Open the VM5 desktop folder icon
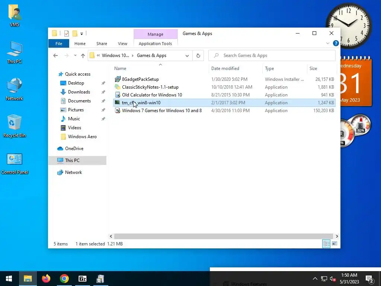This screenshot has width=381, height=286. [15, 15]
